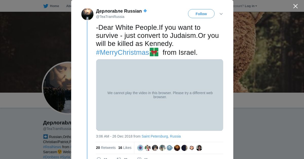Click the Twitter bird Home icon
Viewport: 304px width, 159px height.
[46, 6]
